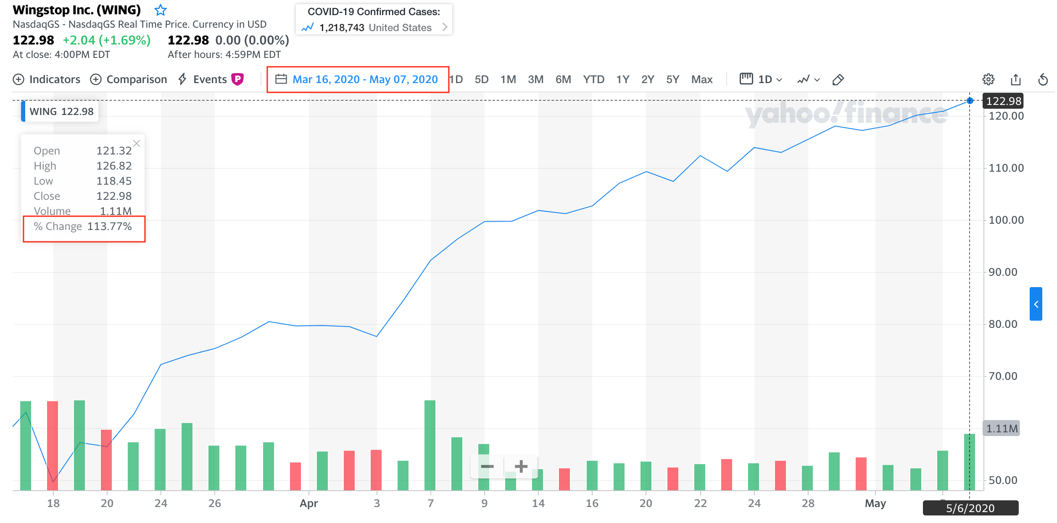The height and width of the screenshot is (523, 1057).
Task: Click the 122.98 current price axis tag
Action: point(1003,101)
